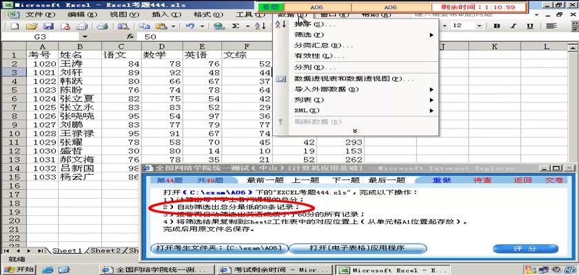Create a new workbook via toolbar icon

pyautogui.click(x=14, y=26)
